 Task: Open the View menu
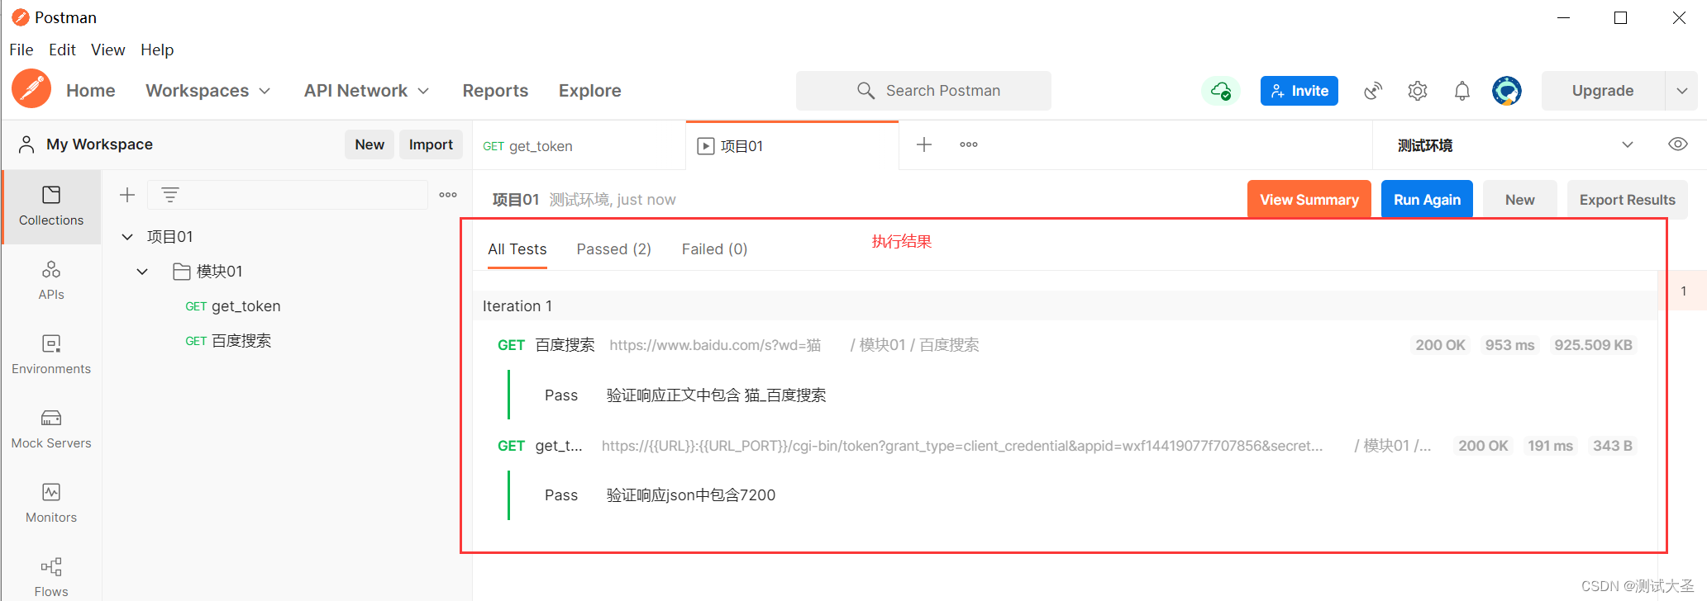click(x=108, y=50)
